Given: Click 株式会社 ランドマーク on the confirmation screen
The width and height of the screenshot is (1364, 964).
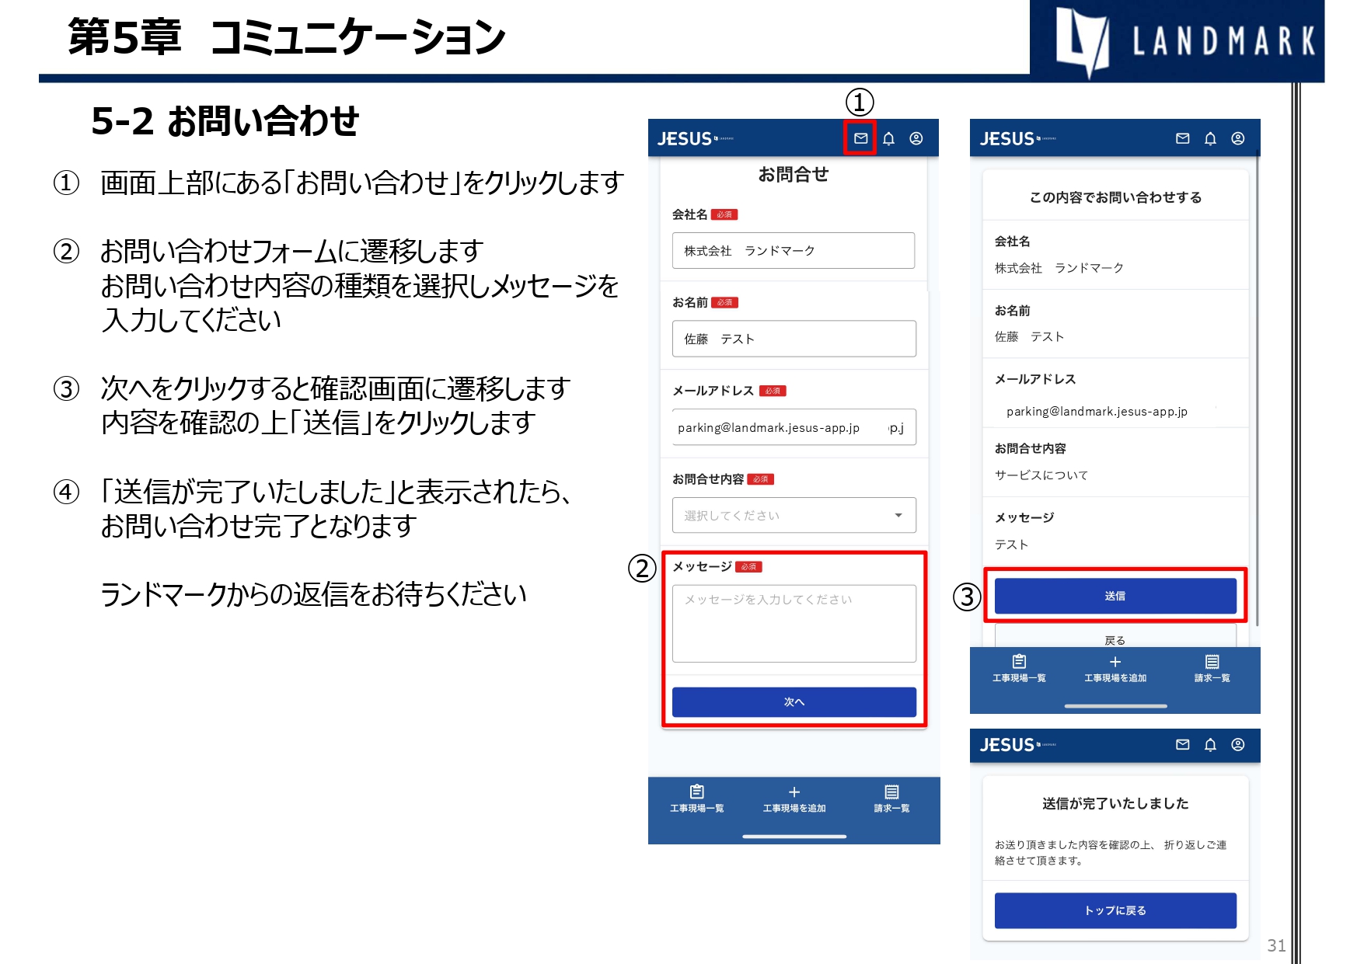Looking at the screenshot, I should pos(1059,268).
